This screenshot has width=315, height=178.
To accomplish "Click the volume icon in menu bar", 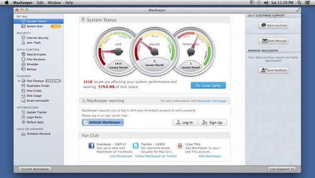I will tap(266, 2).
